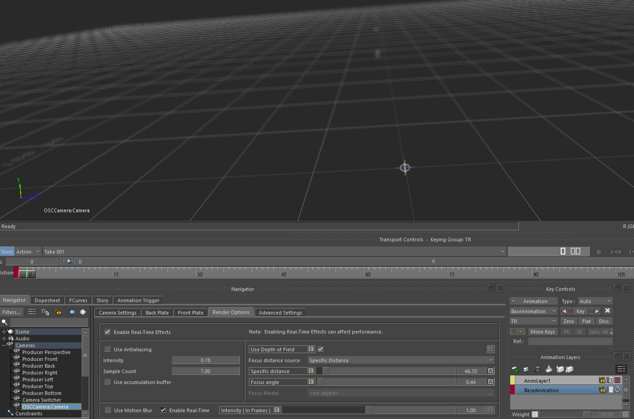This screenshot has height=419, width=634.
Task: Go to next key in Key Controls
Action: 595,311
